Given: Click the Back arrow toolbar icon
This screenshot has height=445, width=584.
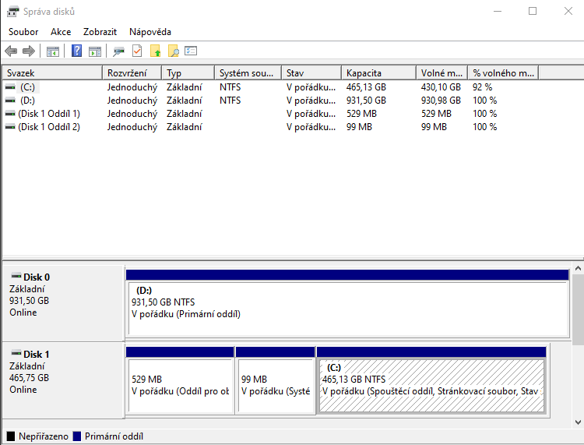Looking at the screenshot, I should [x=11, y=51].
